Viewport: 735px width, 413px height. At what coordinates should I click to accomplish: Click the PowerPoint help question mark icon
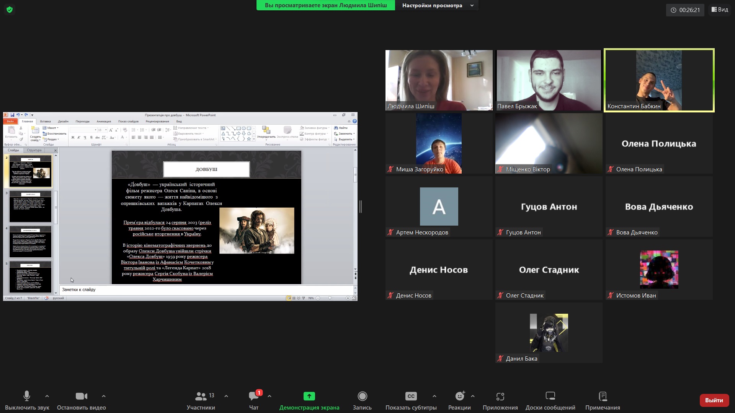tap(354, 121)
